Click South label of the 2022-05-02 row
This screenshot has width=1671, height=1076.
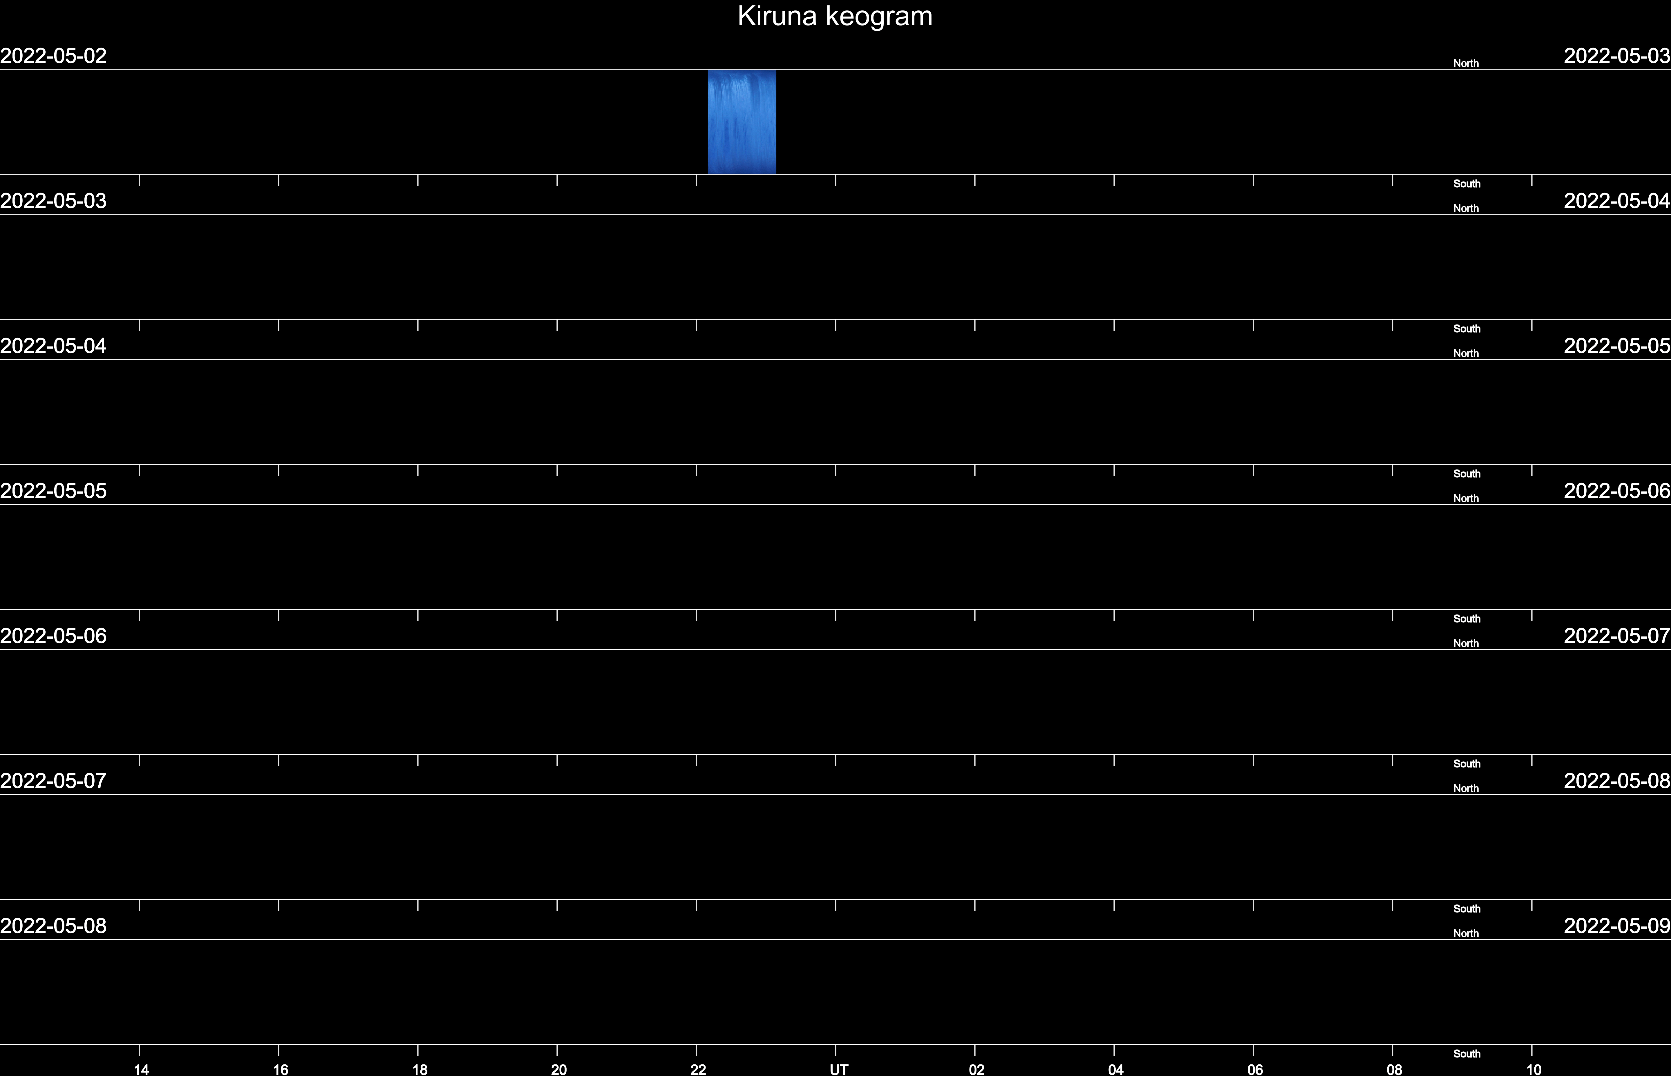tap(1467, 184)
